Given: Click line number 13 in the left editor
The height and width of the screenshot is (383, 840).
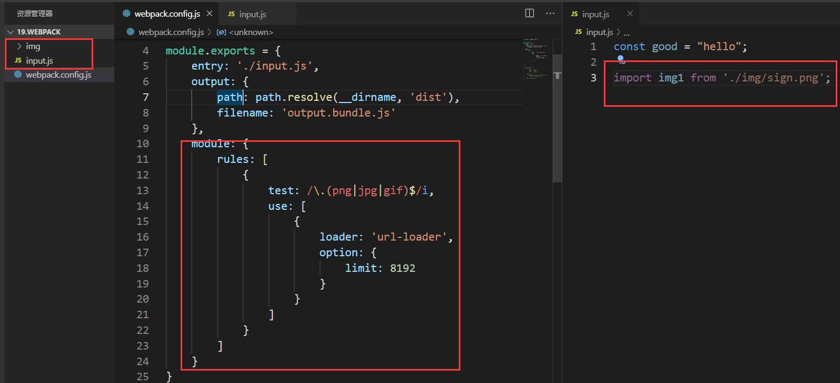Looking at the screenshot, I should (143, 190).
